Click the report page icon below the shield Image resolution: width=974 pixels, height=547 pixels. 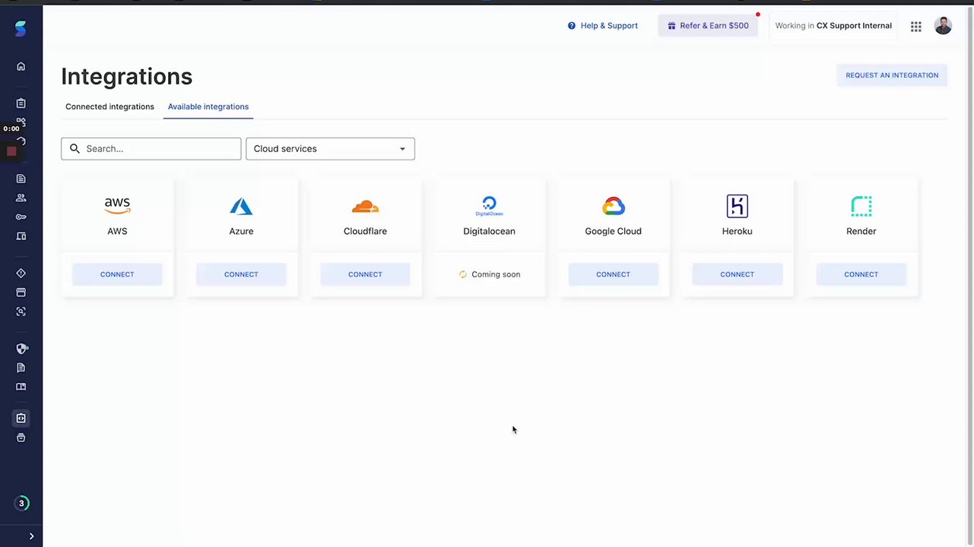point(21,368)
